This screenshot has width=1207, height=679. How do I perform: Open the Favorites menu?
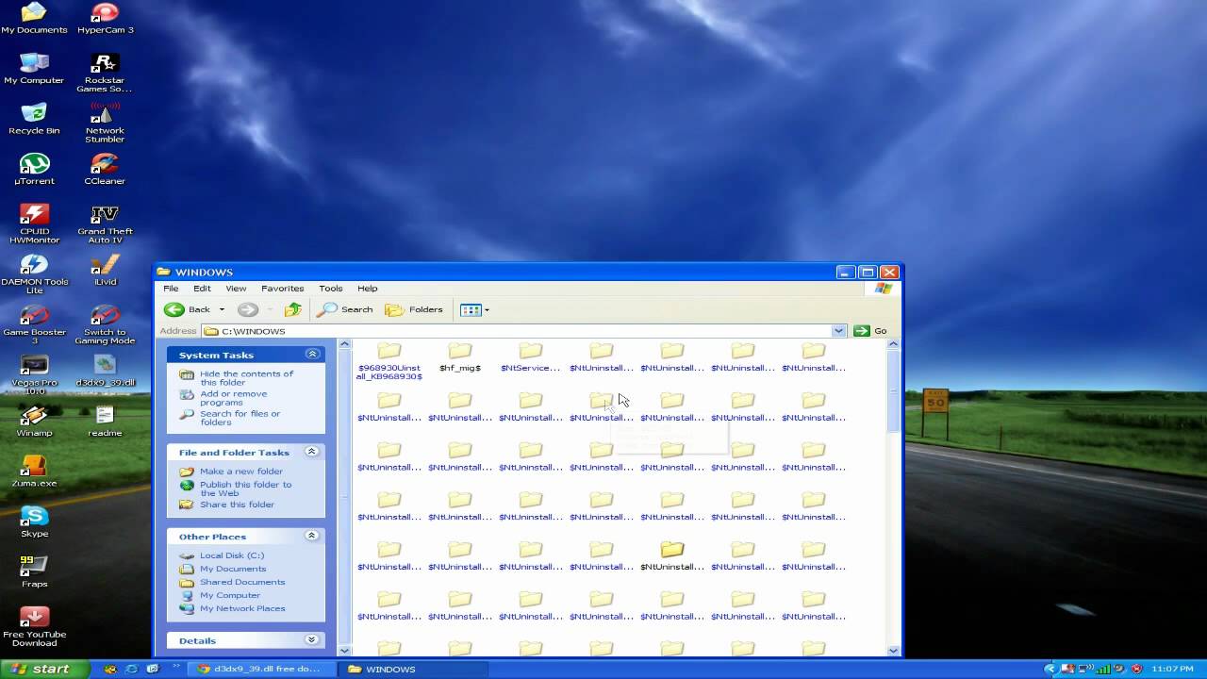[282, 289]
